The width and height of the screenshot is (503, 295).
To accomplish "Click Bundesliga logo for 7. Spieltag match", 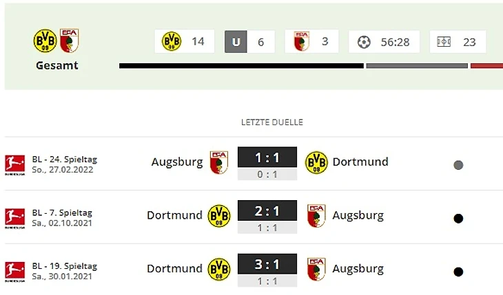I will (14, 219).
